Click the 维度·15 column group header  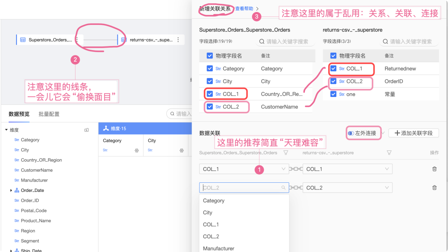point(145,128)
